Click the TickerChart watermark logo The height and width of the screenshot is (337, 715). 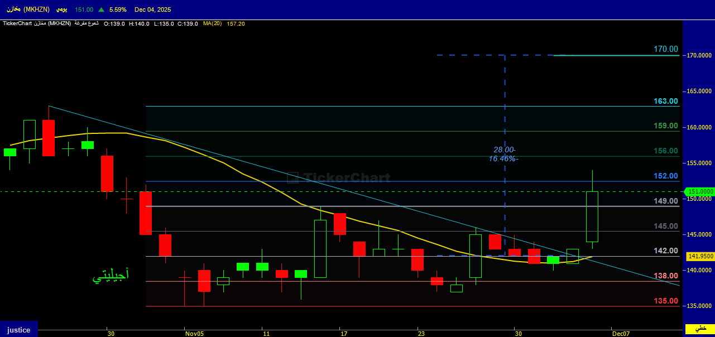pyautogui.click(x=339, y=178)
